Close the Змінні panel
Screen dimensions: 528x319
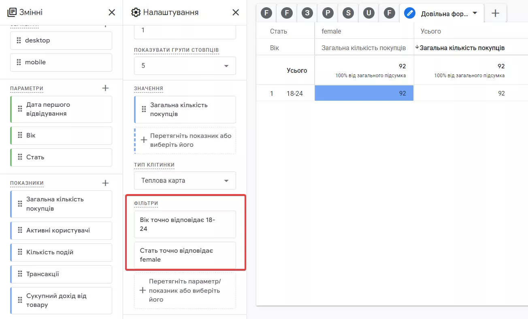coord(112,13)
